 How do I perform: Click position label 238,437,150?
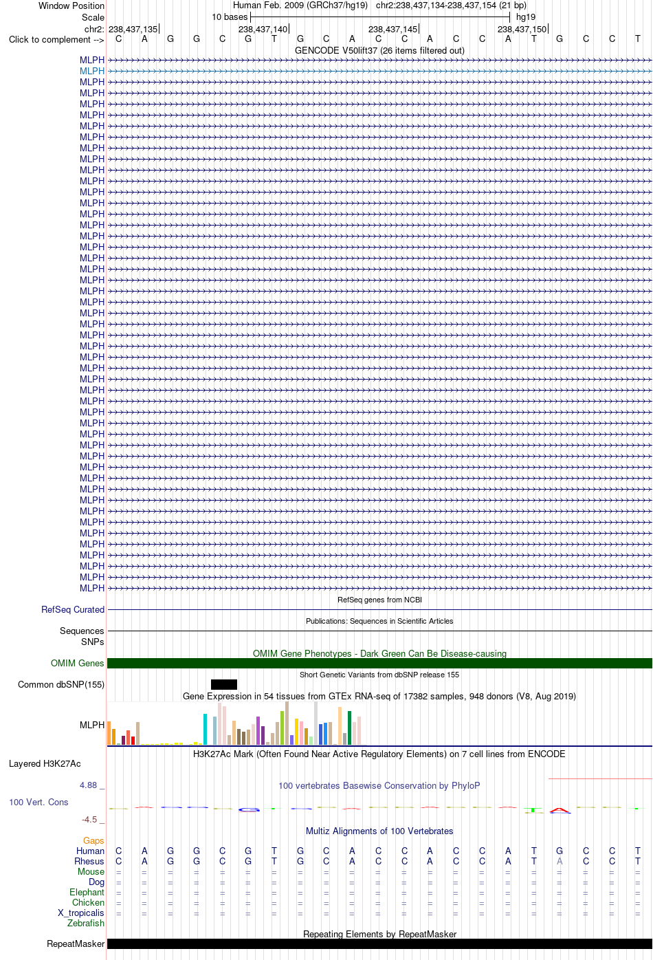pos(522,29)
